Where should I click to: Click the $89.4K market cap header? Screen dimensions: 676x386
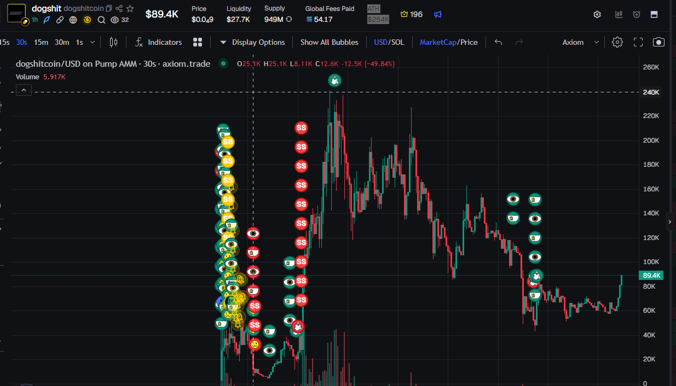[162, 14]
